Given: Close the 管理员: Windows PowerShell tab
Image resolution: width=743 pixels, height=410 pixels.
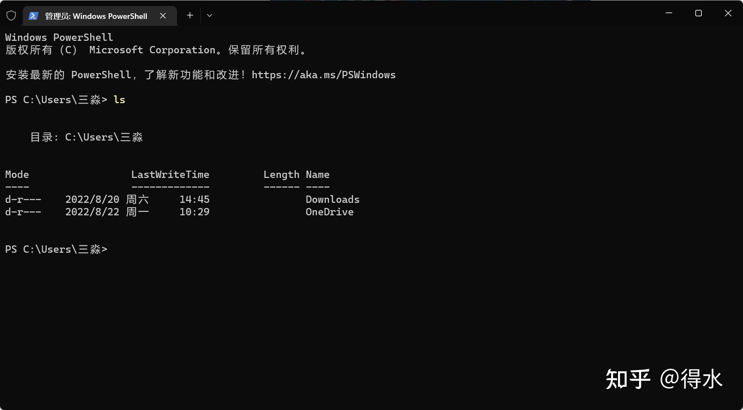Looking at the screenshot, I should coord(163,15).
